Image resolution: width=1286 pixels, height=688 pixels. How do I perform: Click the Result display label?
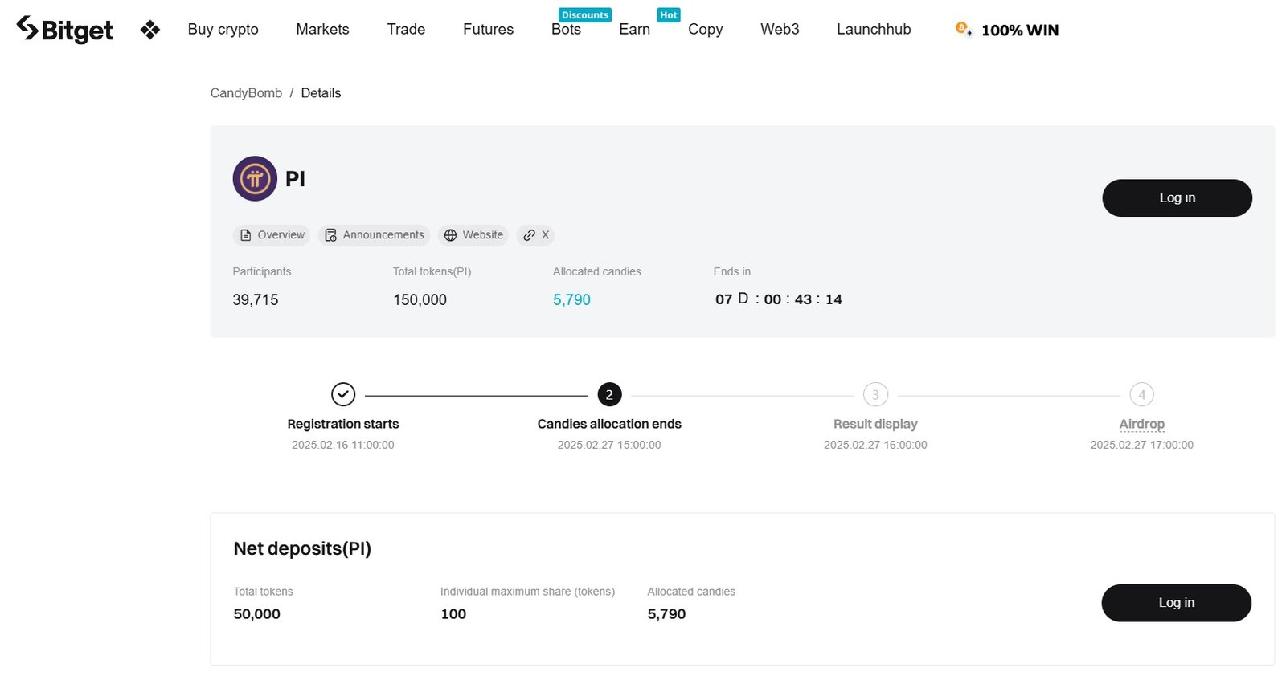click(x=875, y=424)
